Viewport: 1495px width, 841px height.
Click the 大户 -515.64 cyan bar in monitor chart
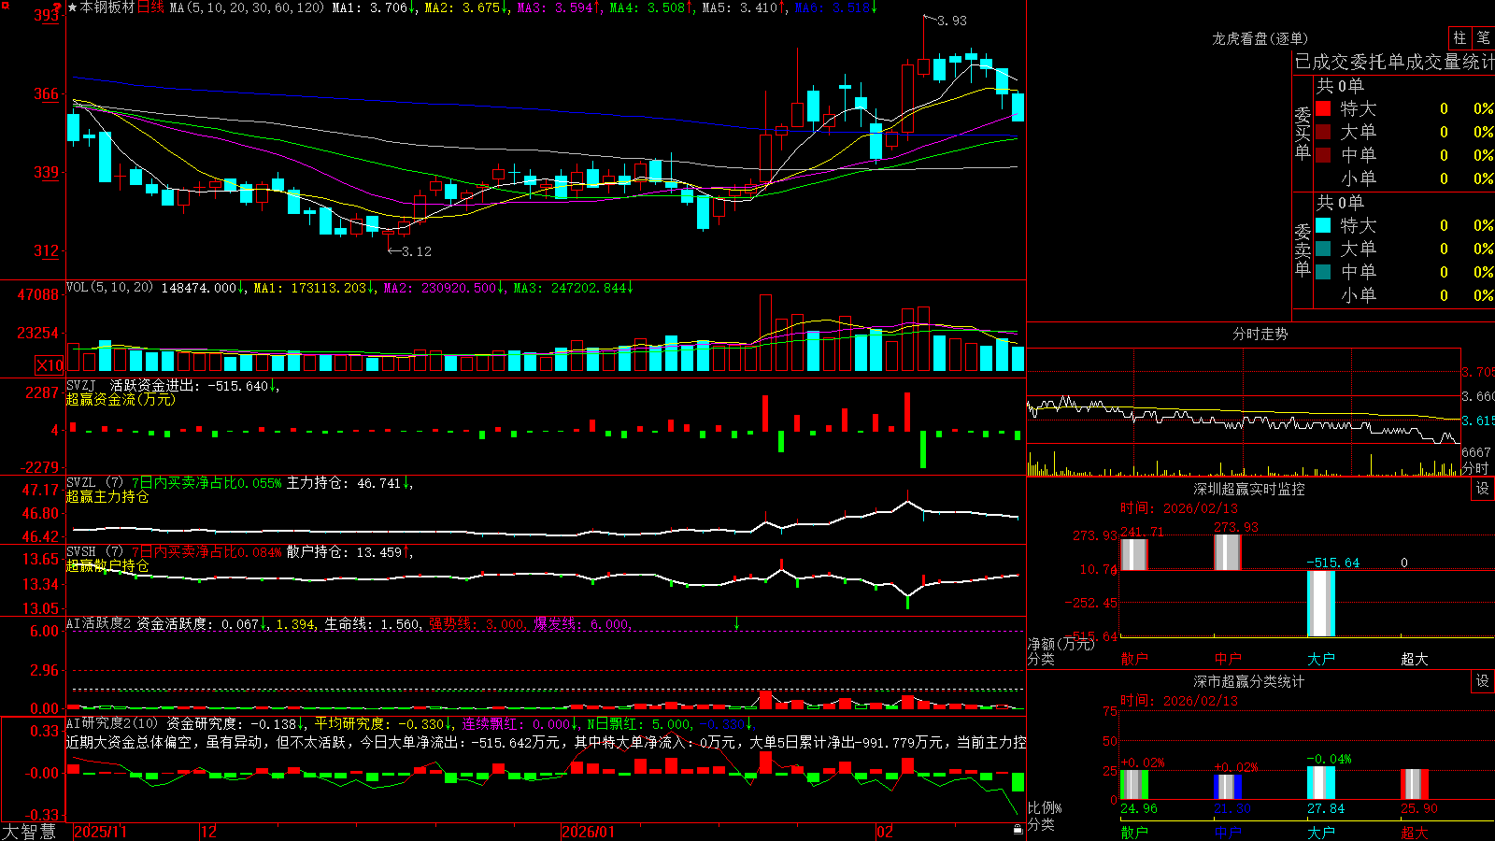pos(1321,604)
